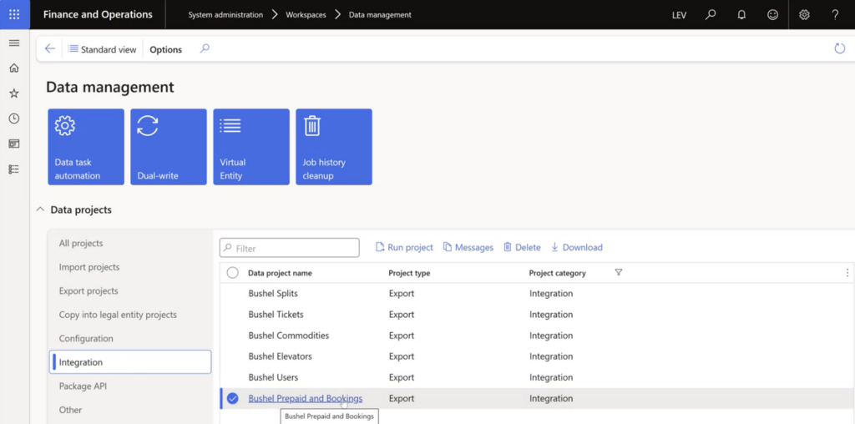Screen dimensions: 855x424
Task: Expand the navigation pane hamburger
Action: (x=14, y=43)
